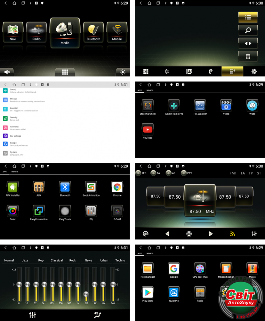Open the YouTube app
Screen dimensions: 265x321
148,130
